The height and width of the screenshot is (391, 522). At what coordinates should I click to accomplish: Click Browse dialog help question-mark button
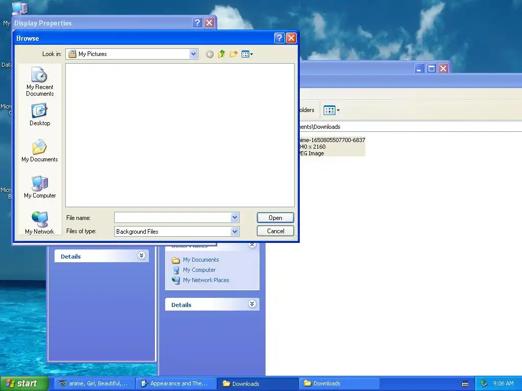[x=279, y=38]
